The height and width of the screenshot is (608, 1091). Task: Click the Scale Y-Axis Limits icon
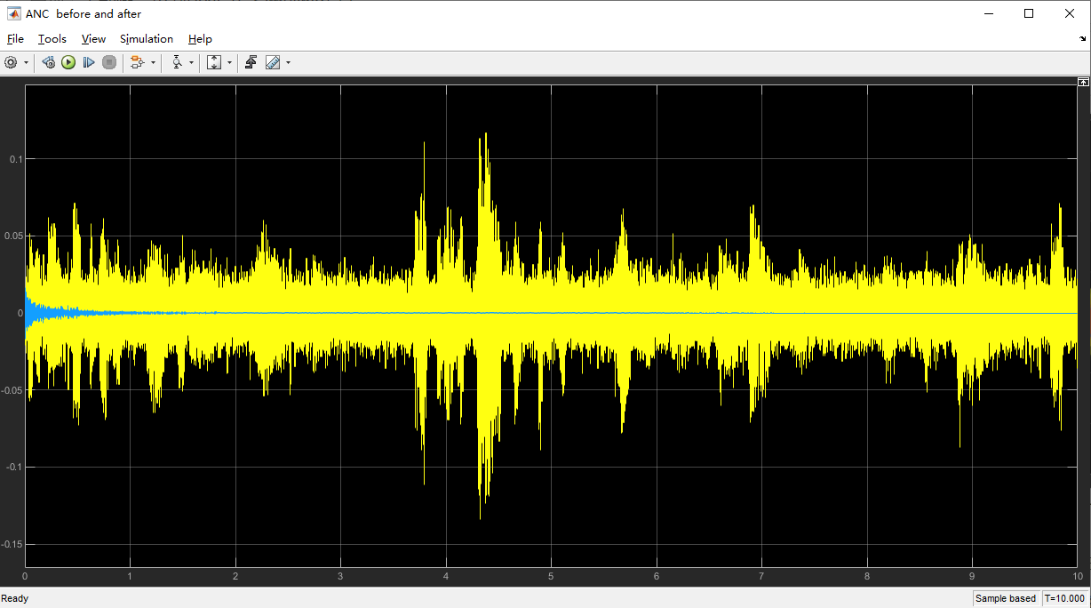[x=214, y=62]
